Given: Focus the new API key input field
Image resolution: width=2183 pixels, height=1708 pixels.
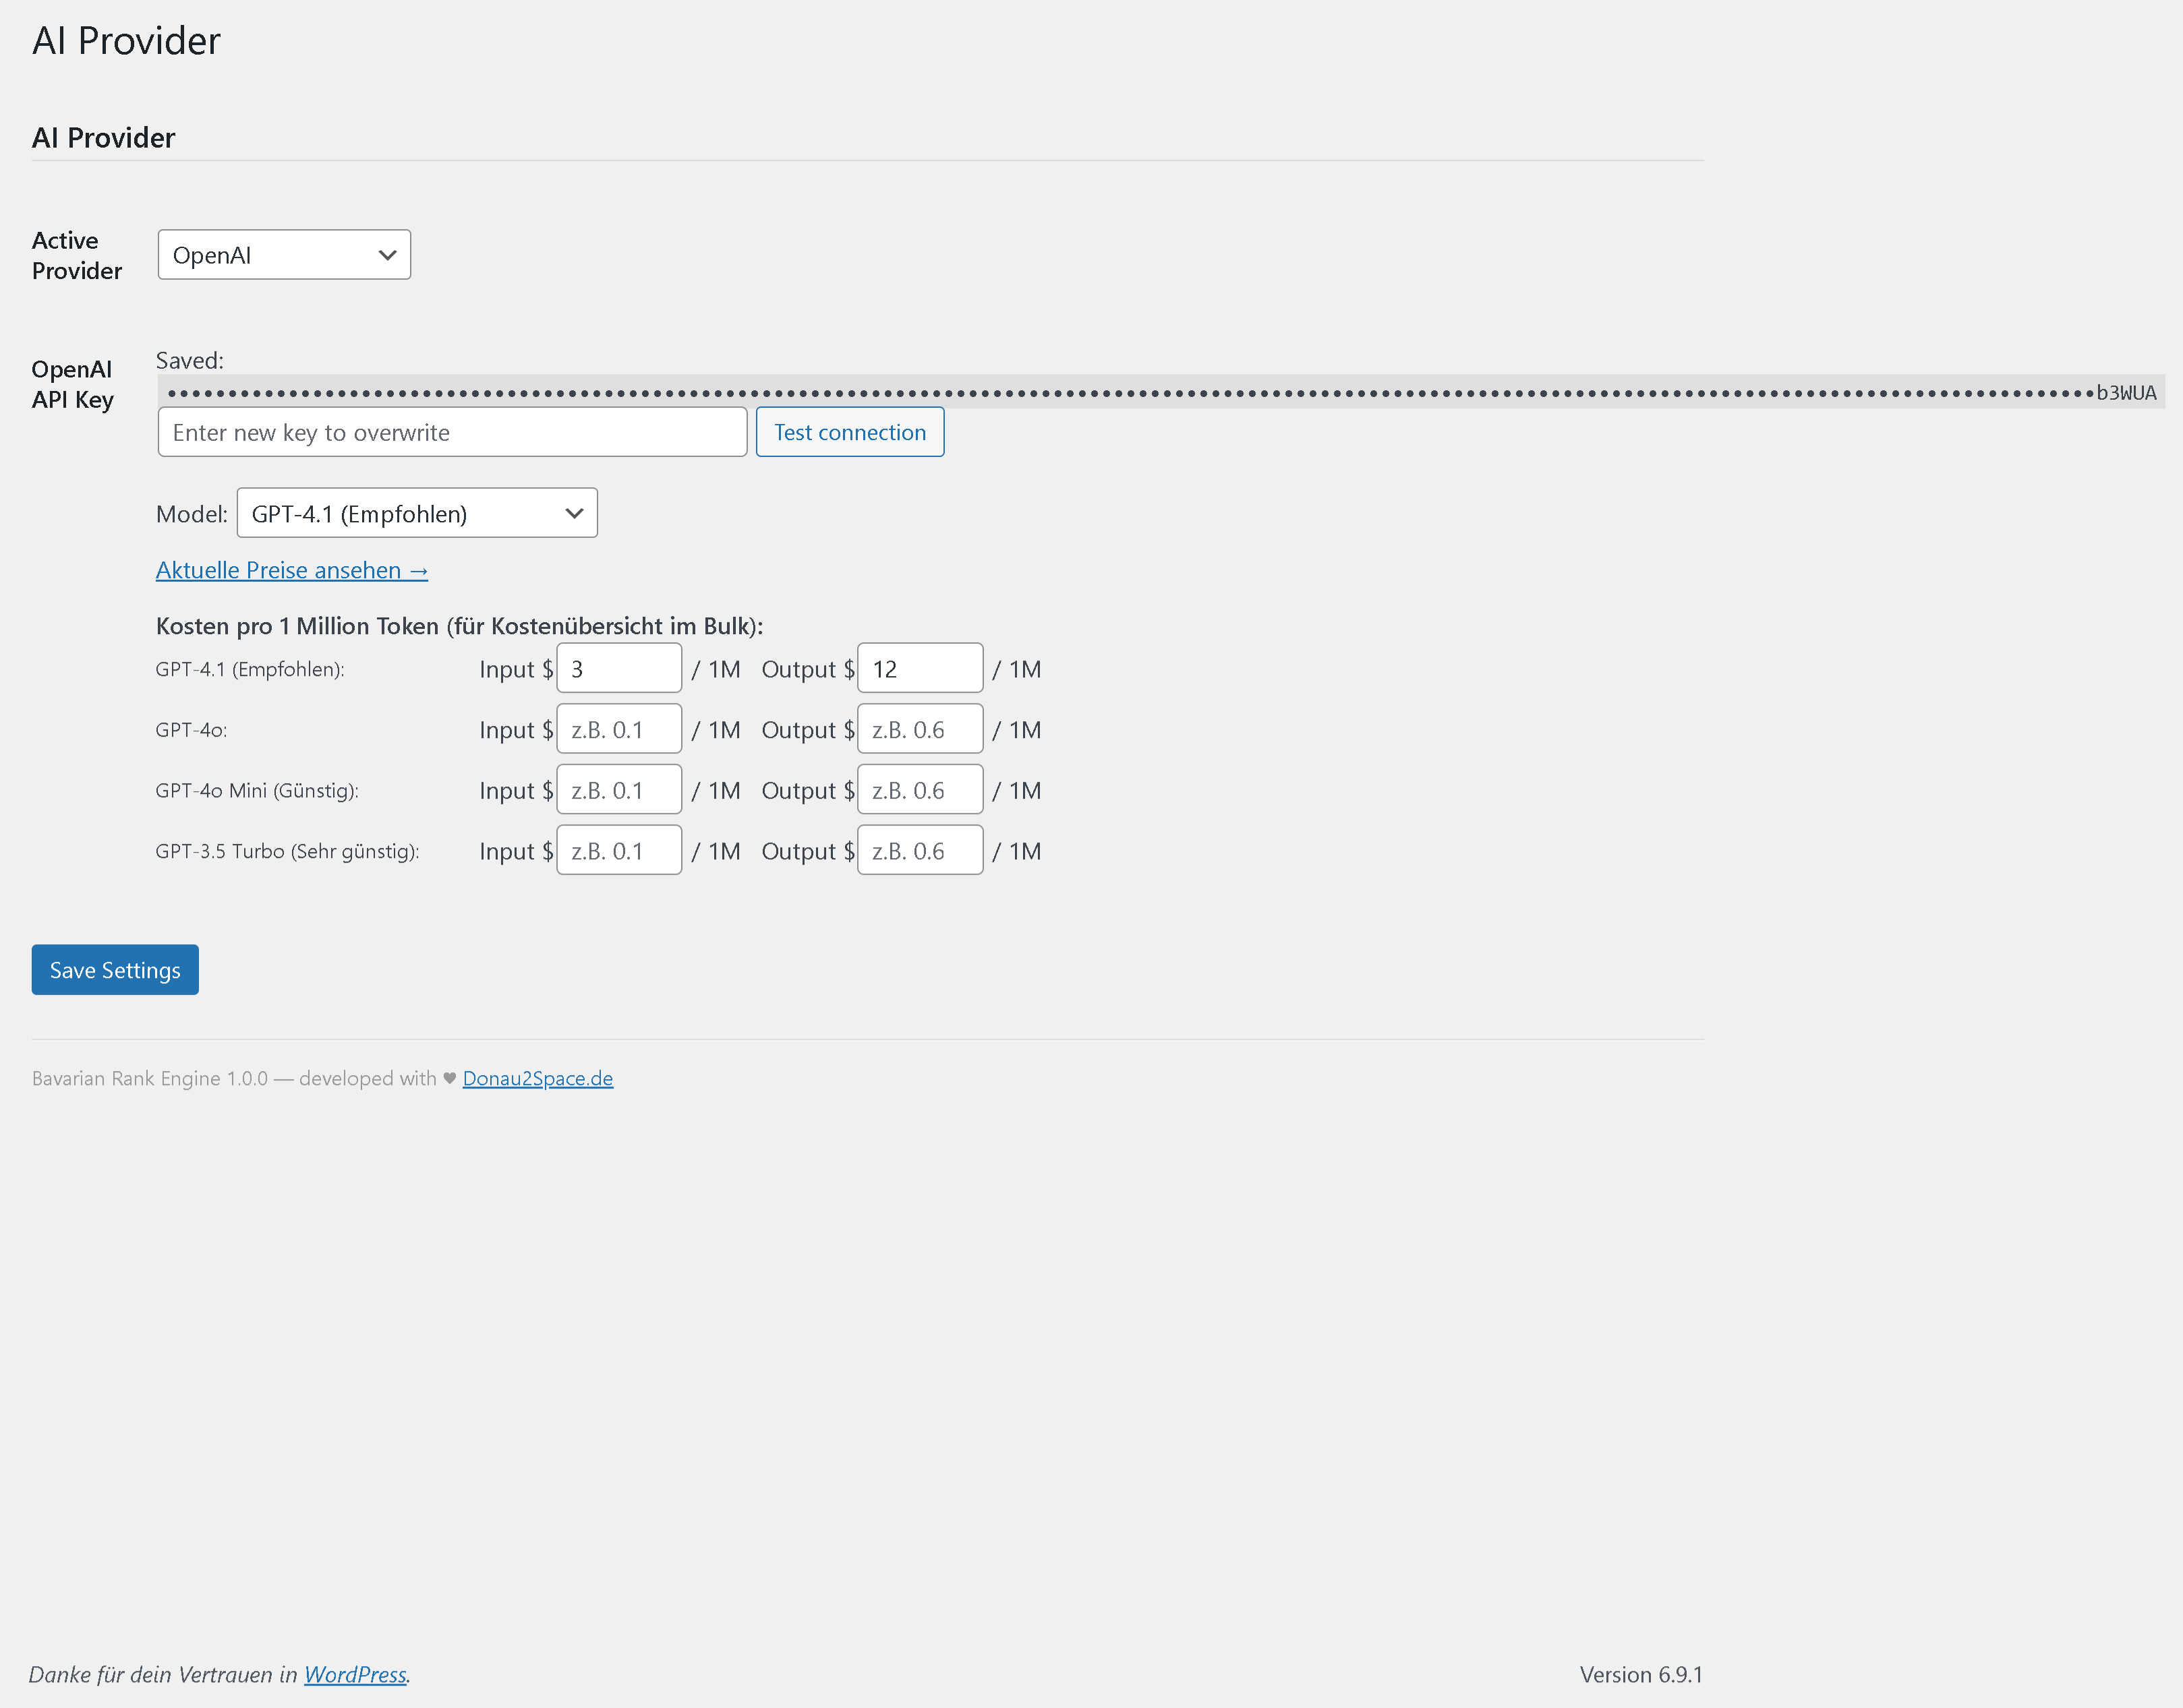Looking at the screenshot, I should pos(453,433).
